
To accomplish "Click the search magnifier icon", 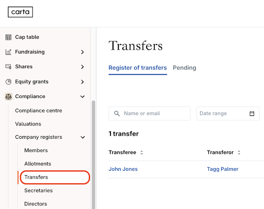I will point(117,114).
